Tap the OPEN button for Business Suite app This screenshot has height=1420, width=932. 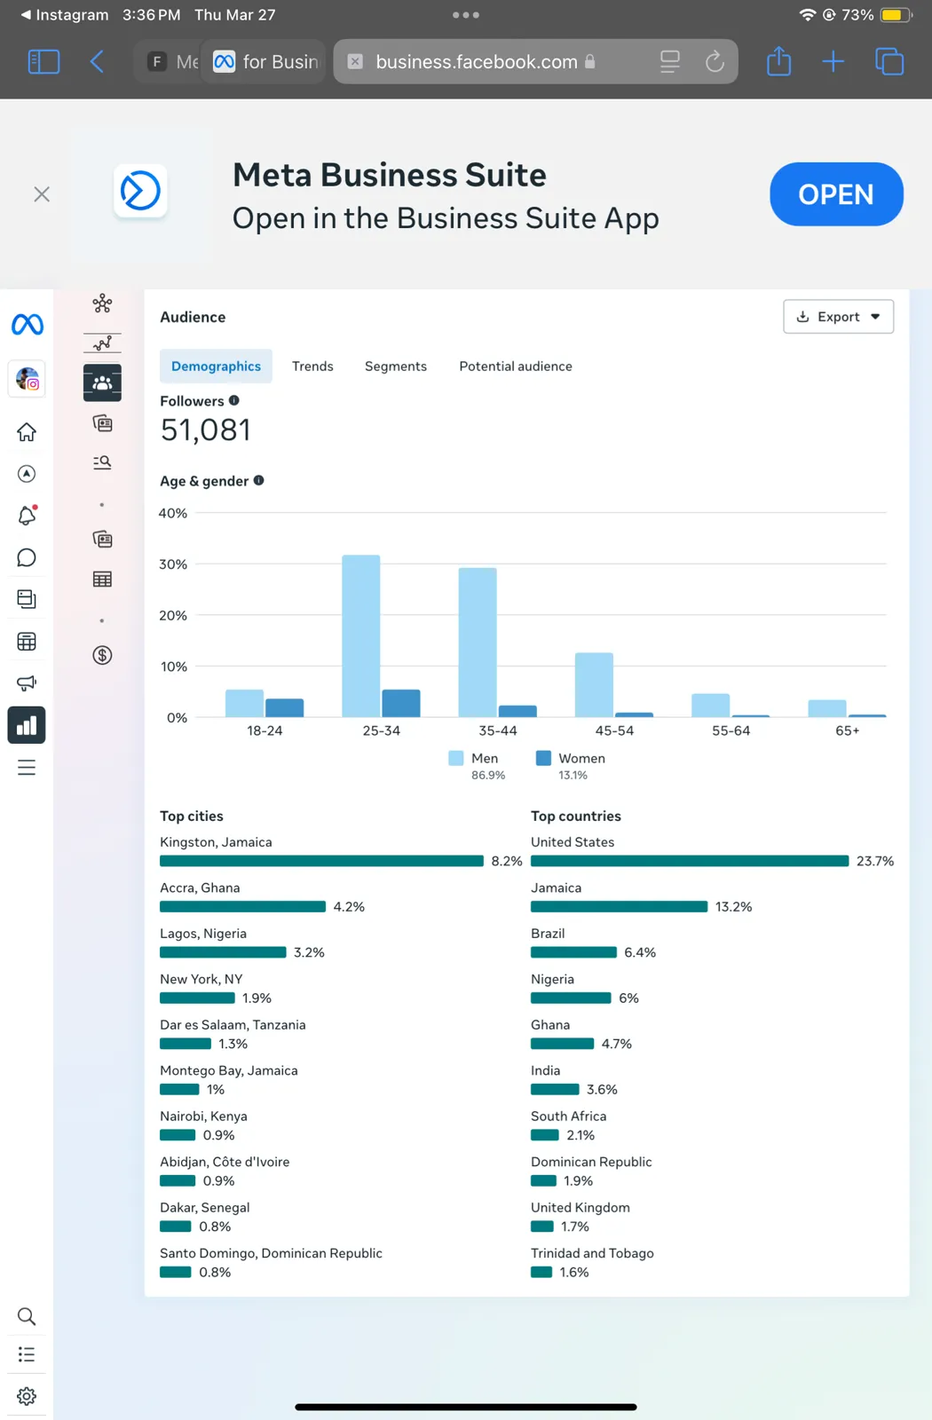(x=836, y=194)
